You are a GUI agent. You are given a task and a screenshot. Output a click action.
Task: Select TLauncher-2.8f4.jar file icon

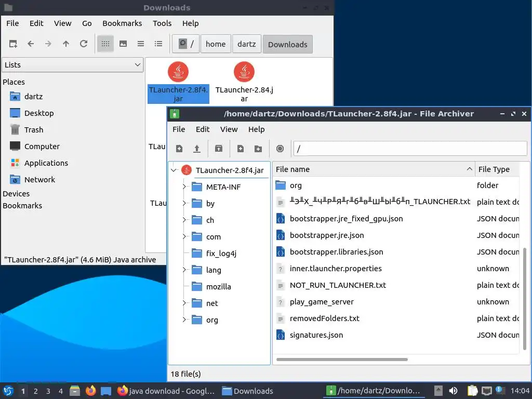(x=178, y=72)
